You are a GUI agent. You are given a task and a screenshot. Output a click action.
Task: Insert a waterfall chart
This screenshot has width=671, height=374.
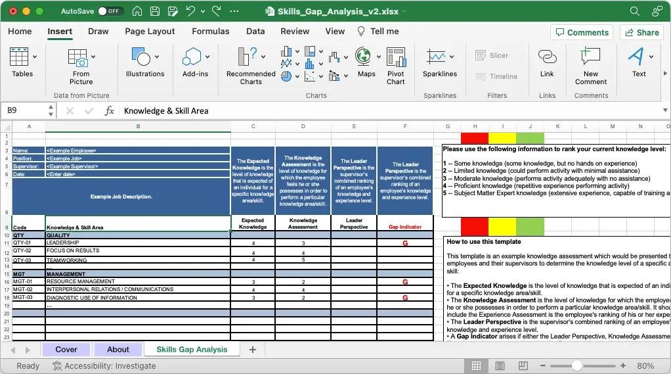[334, 57]
